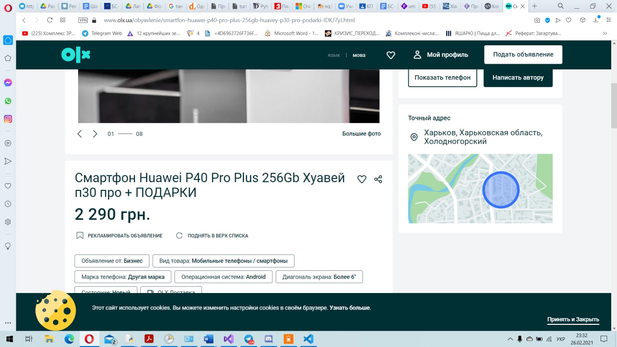Click sidebar lightbulb tips icon
617x347 pixels.
[8, 246]
